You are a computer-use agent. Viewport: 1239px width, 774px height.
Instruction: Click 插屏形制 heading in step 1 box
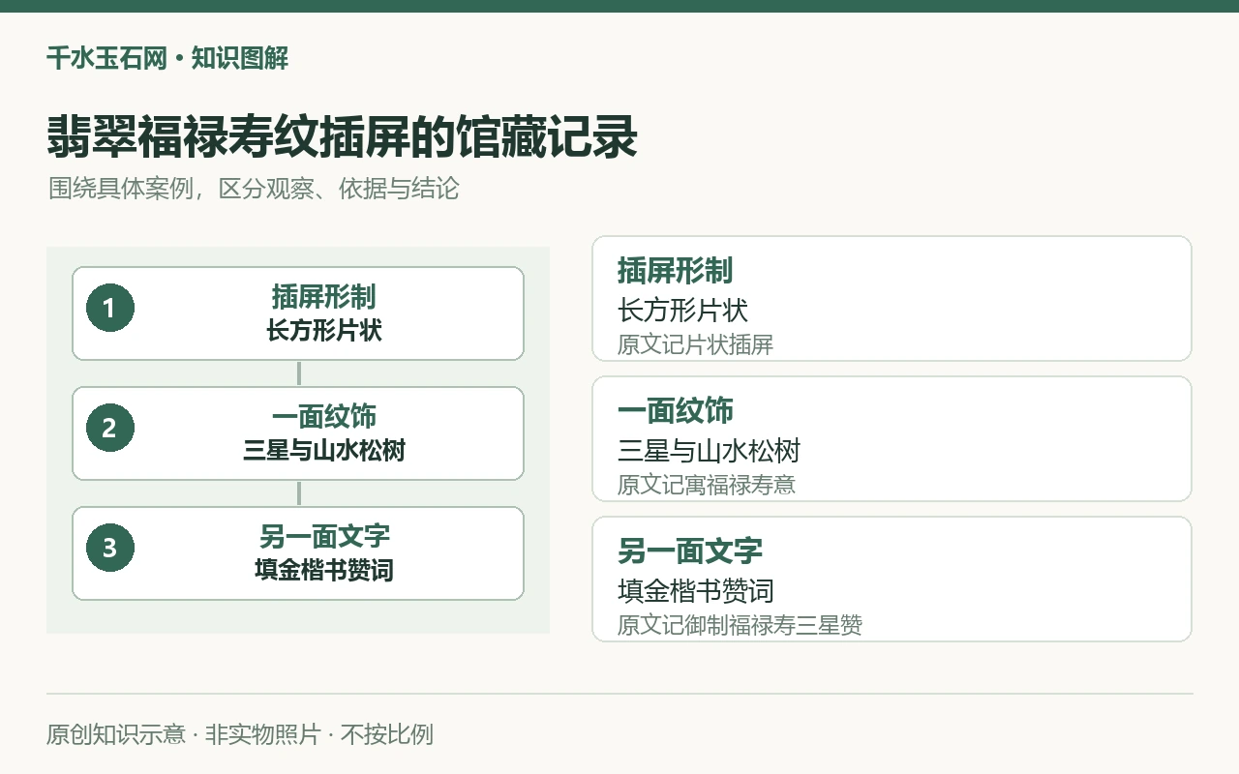324,297
